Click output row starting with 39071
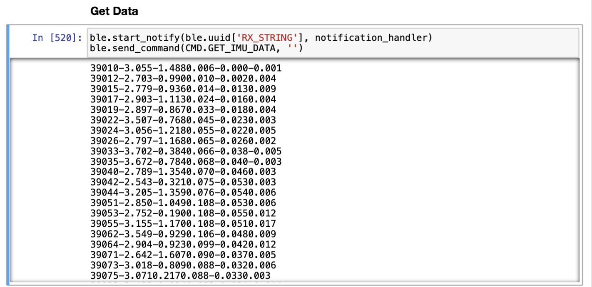Image resolution: width=592 pixels, height=287 pixels. click(183, 255)
